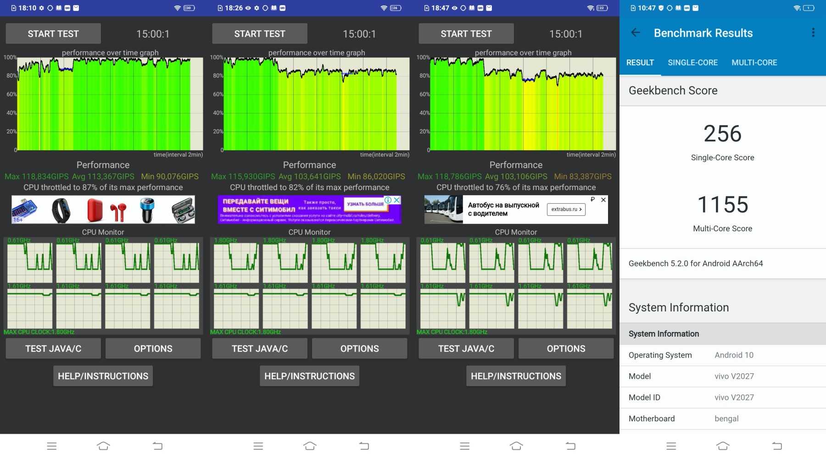This screenshot has height=458, width=826.
Task: Tap the back arrow in Benchmark Results
Action: 636,33
